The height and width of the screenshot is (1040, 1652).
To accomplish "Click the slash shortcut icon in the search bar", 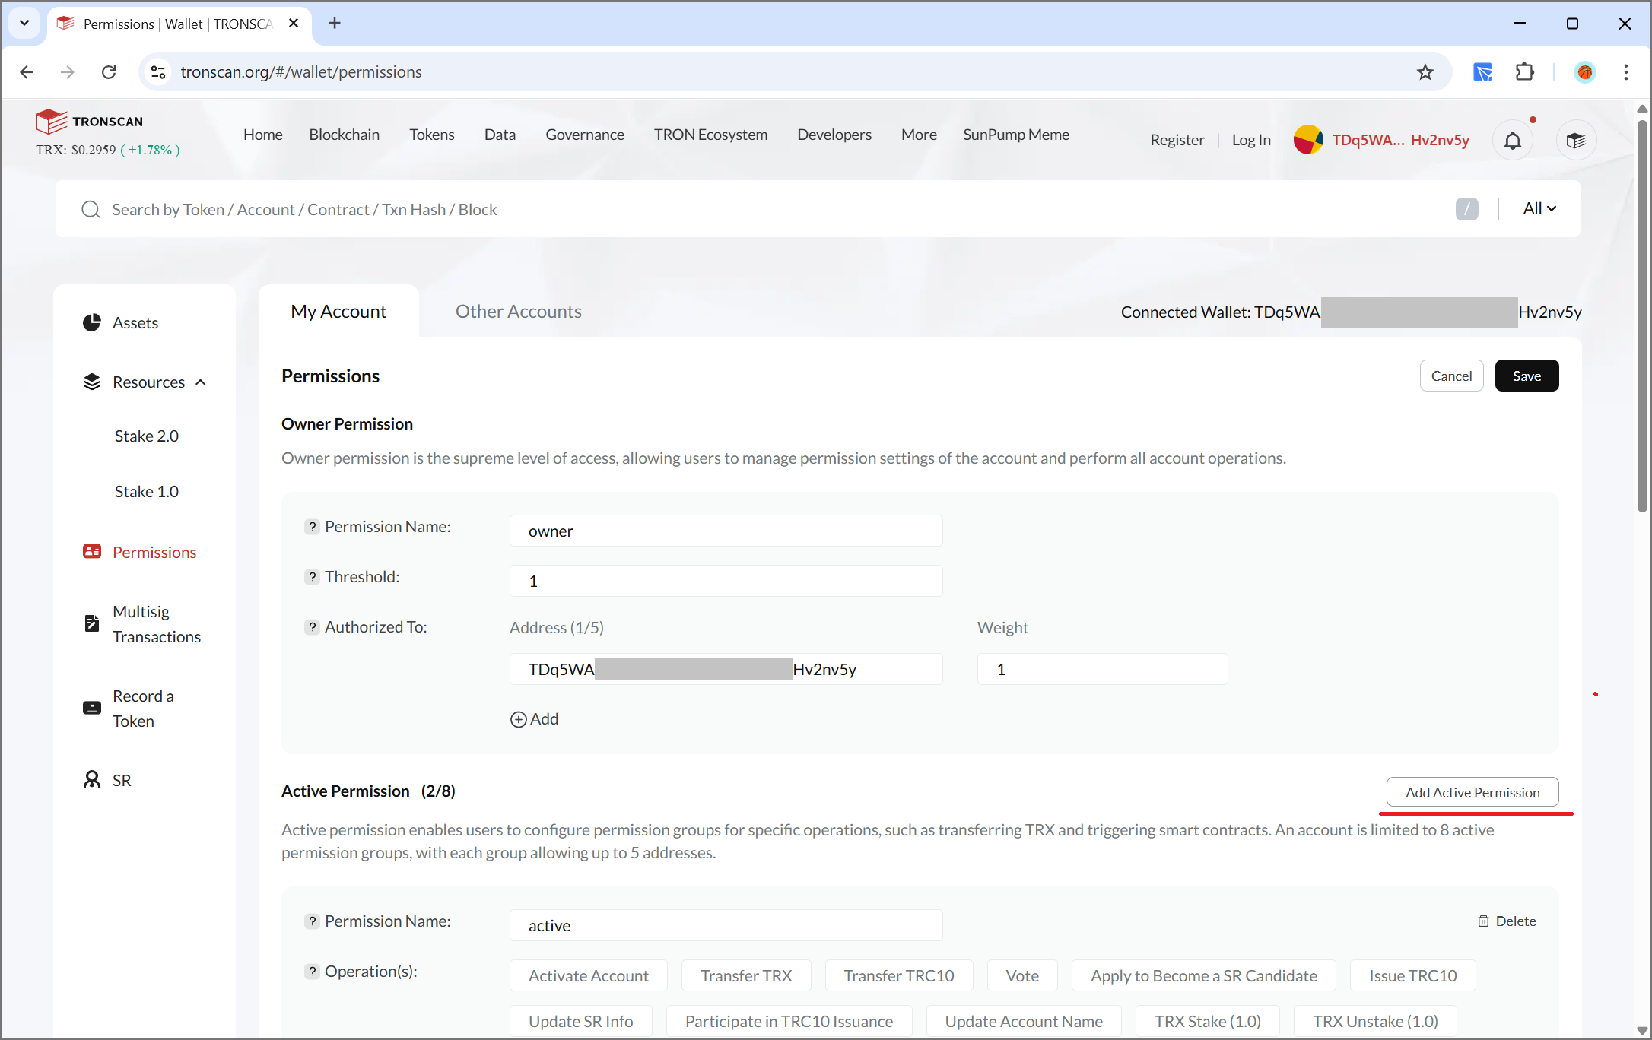I will coord(1466,209).
